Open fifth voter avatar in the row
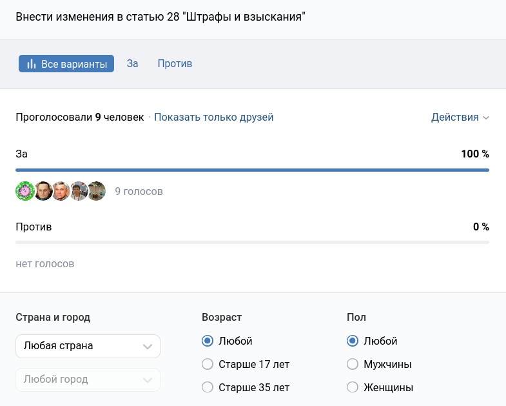 point(97,191)
